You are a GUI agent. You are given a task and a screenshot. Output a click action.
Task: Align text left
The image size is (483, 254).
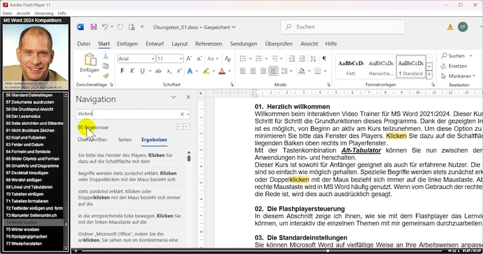tap(243, 71)
